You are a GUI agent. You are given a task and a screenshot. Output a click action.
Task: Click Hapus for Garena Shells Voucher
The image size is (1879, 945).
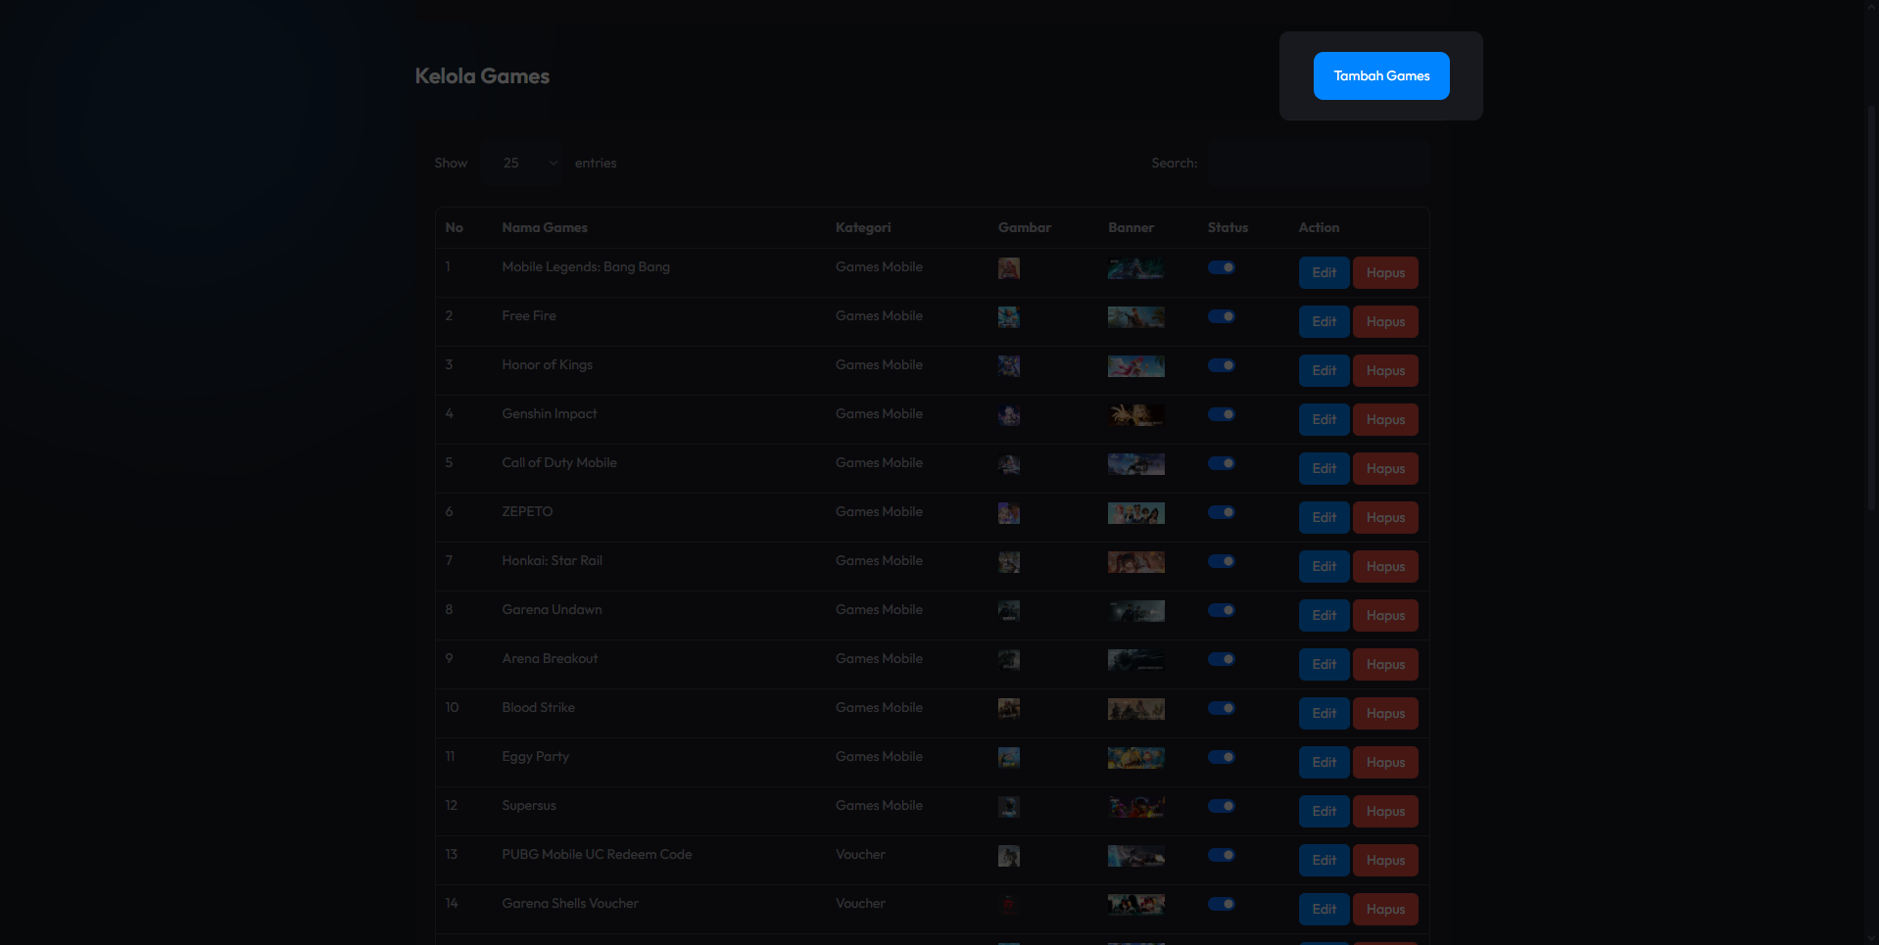pyautogui.click(x=1385, y=909)
